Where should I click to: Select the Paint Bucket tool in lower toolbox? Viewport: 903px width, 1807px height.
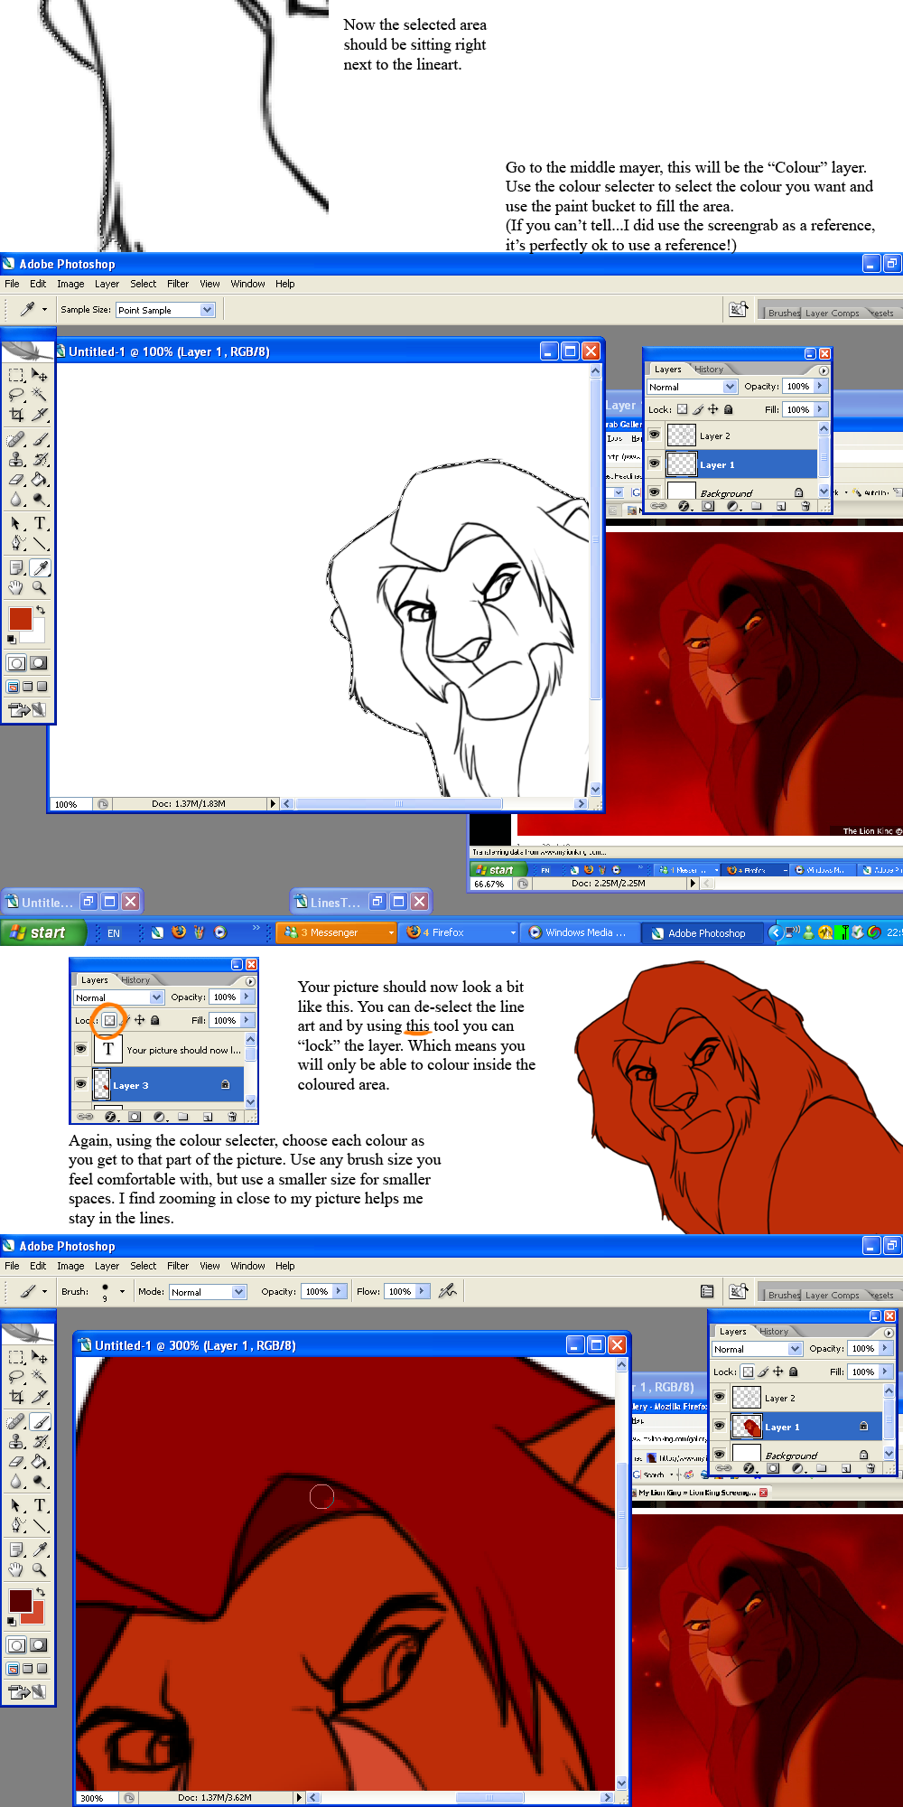coord(40,1461)
